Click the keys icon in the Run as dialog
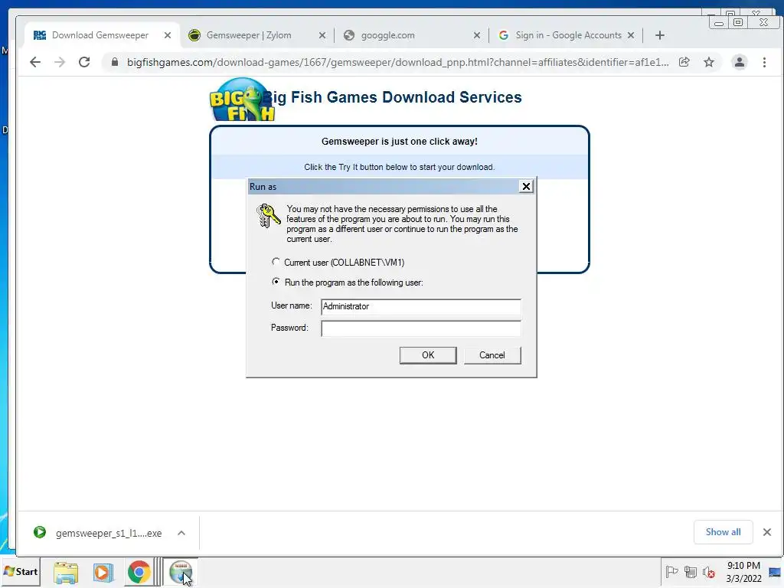 pos(268,216)
